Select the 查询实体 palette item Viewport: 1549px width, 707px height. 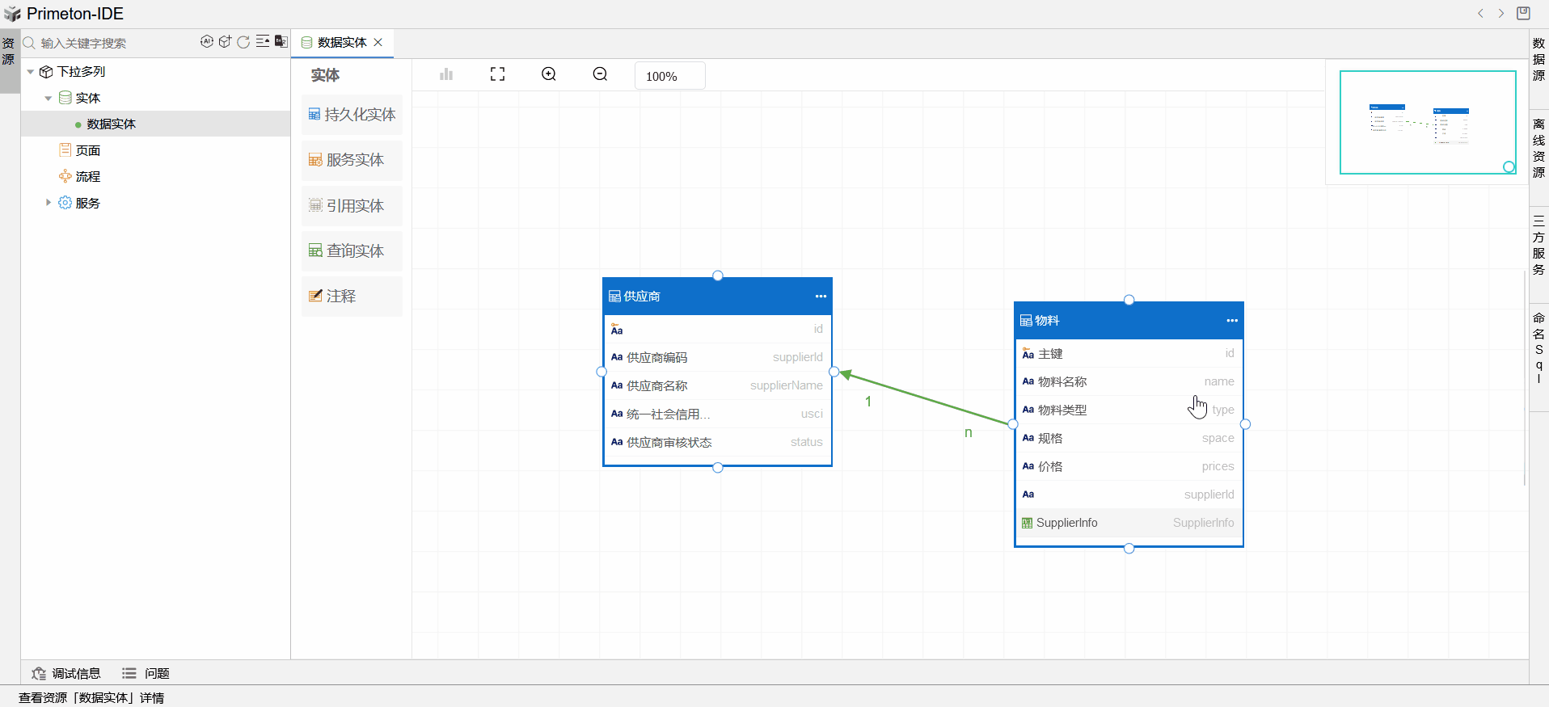[x=352, y=251]
